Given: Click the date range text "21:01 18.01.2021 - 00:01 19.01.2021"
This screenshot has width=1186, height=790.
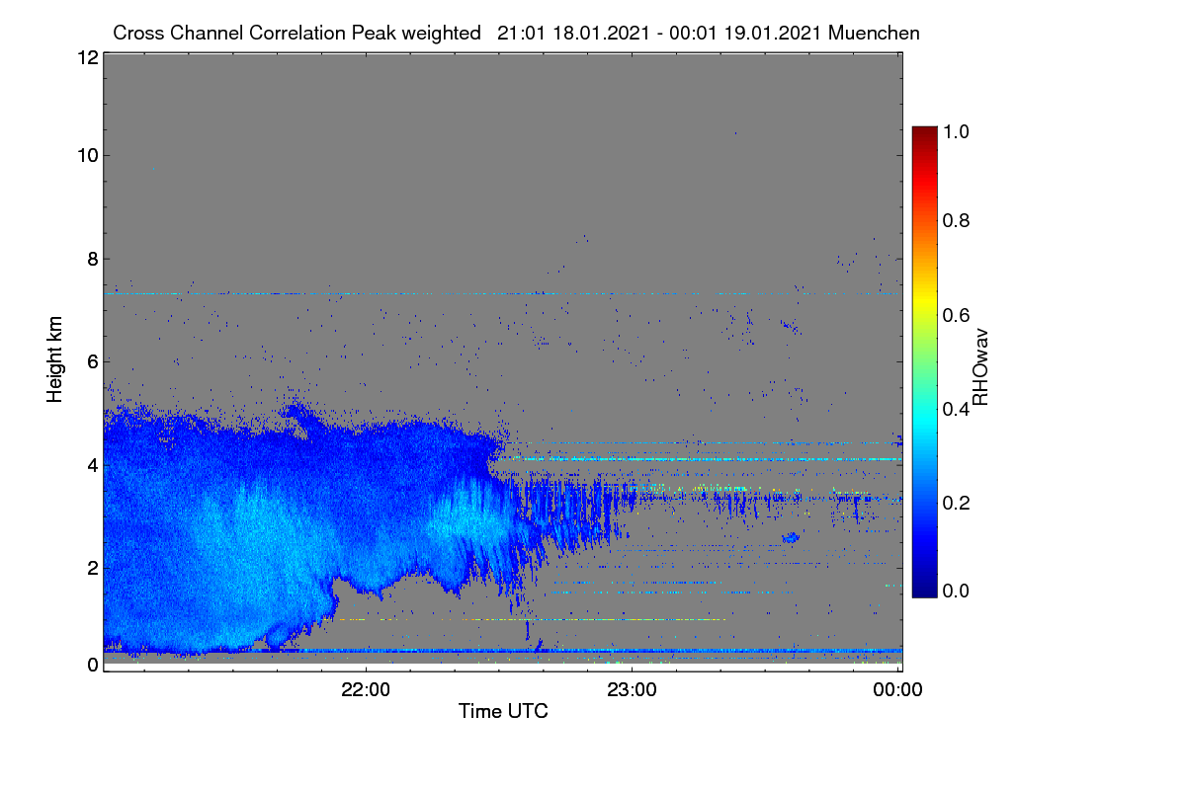Looking at the screenshot, I should click(x=659, y=33).
